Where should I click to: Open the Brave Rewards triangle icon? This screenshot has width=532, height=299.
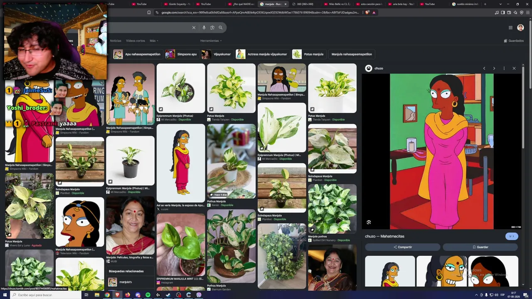374,12
